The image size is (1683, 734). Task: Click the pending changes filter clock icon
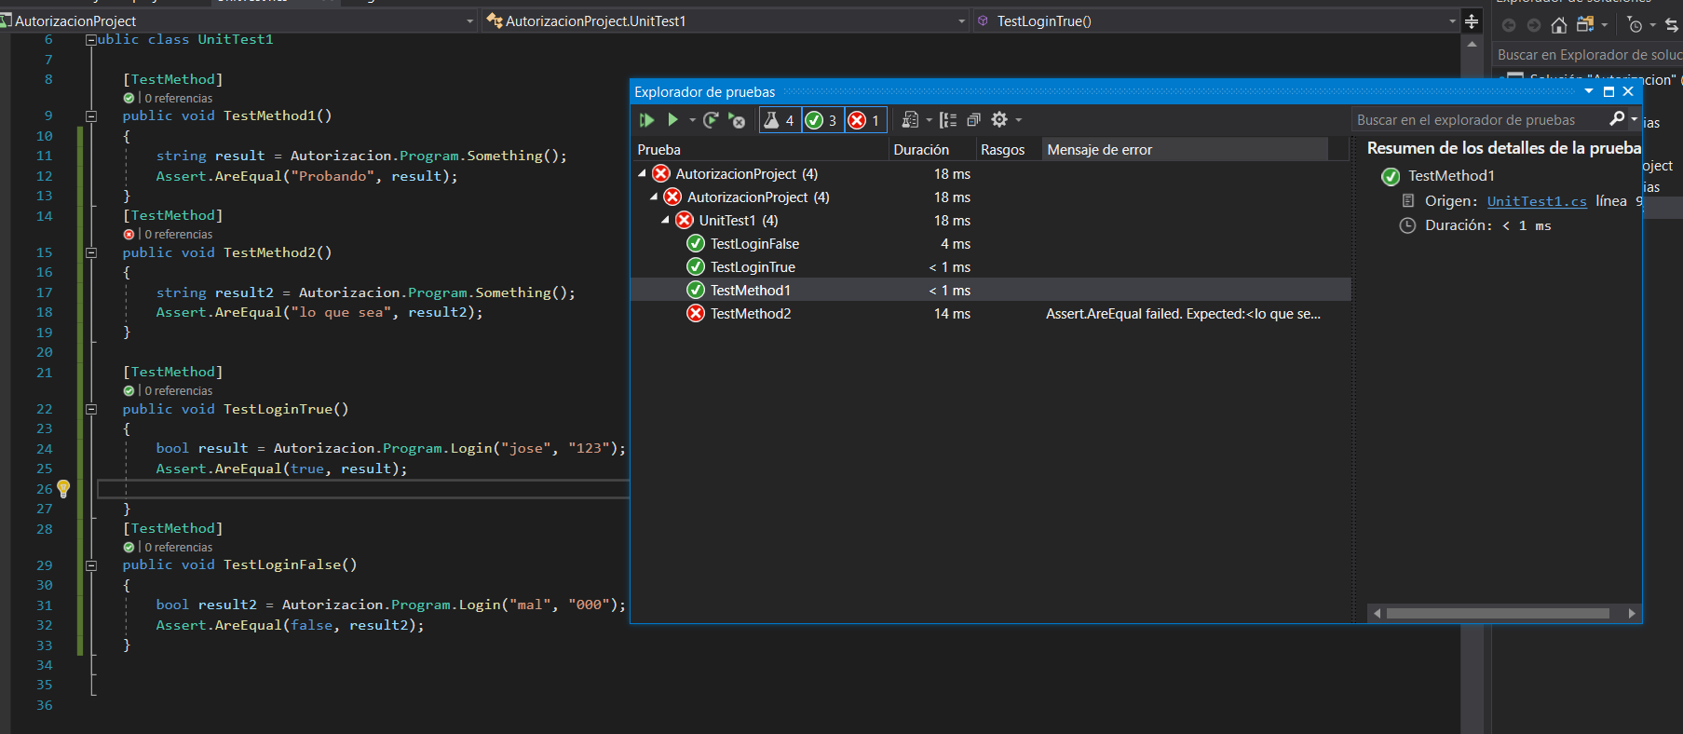(x=1635, y=25)
